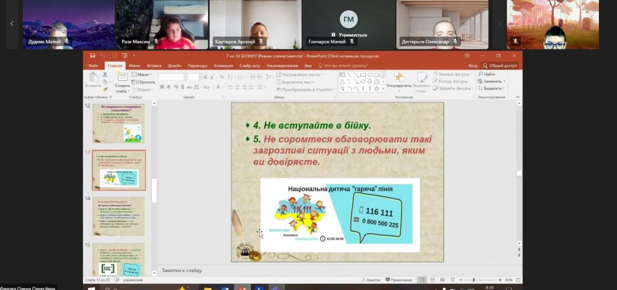
Task: Open the Design (Дизайн) ribbon tab
Action: (x=175, y=65)
